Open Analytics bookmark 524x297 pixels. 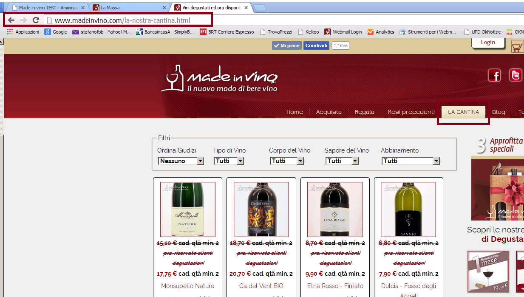point(381,32)
